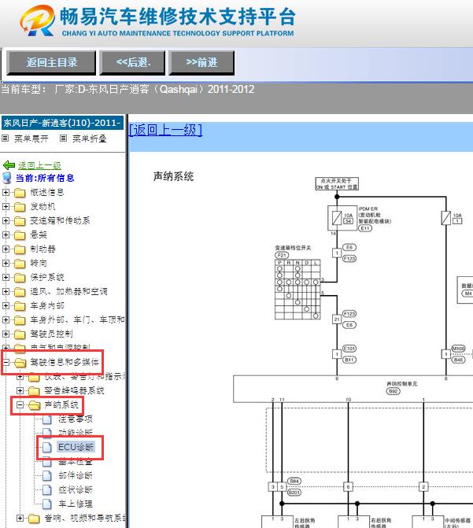The width and height of the screenshot is (473, 528).
Task: Click the 变速器档位开关 grid in the diagram
Action: point(297,290)
